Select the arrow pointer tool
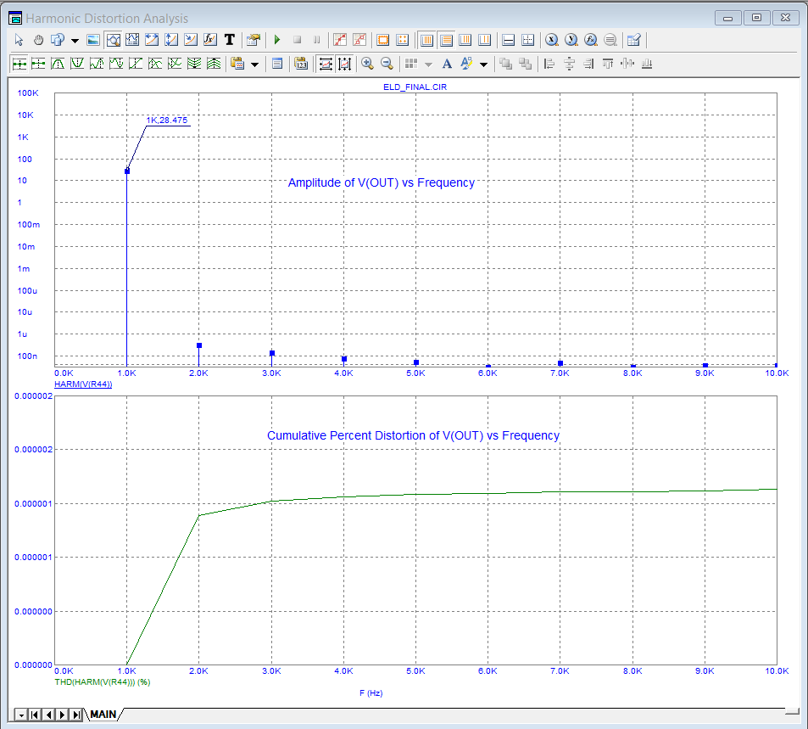Viewport: 808px width, 729px height. click(19, 40)
